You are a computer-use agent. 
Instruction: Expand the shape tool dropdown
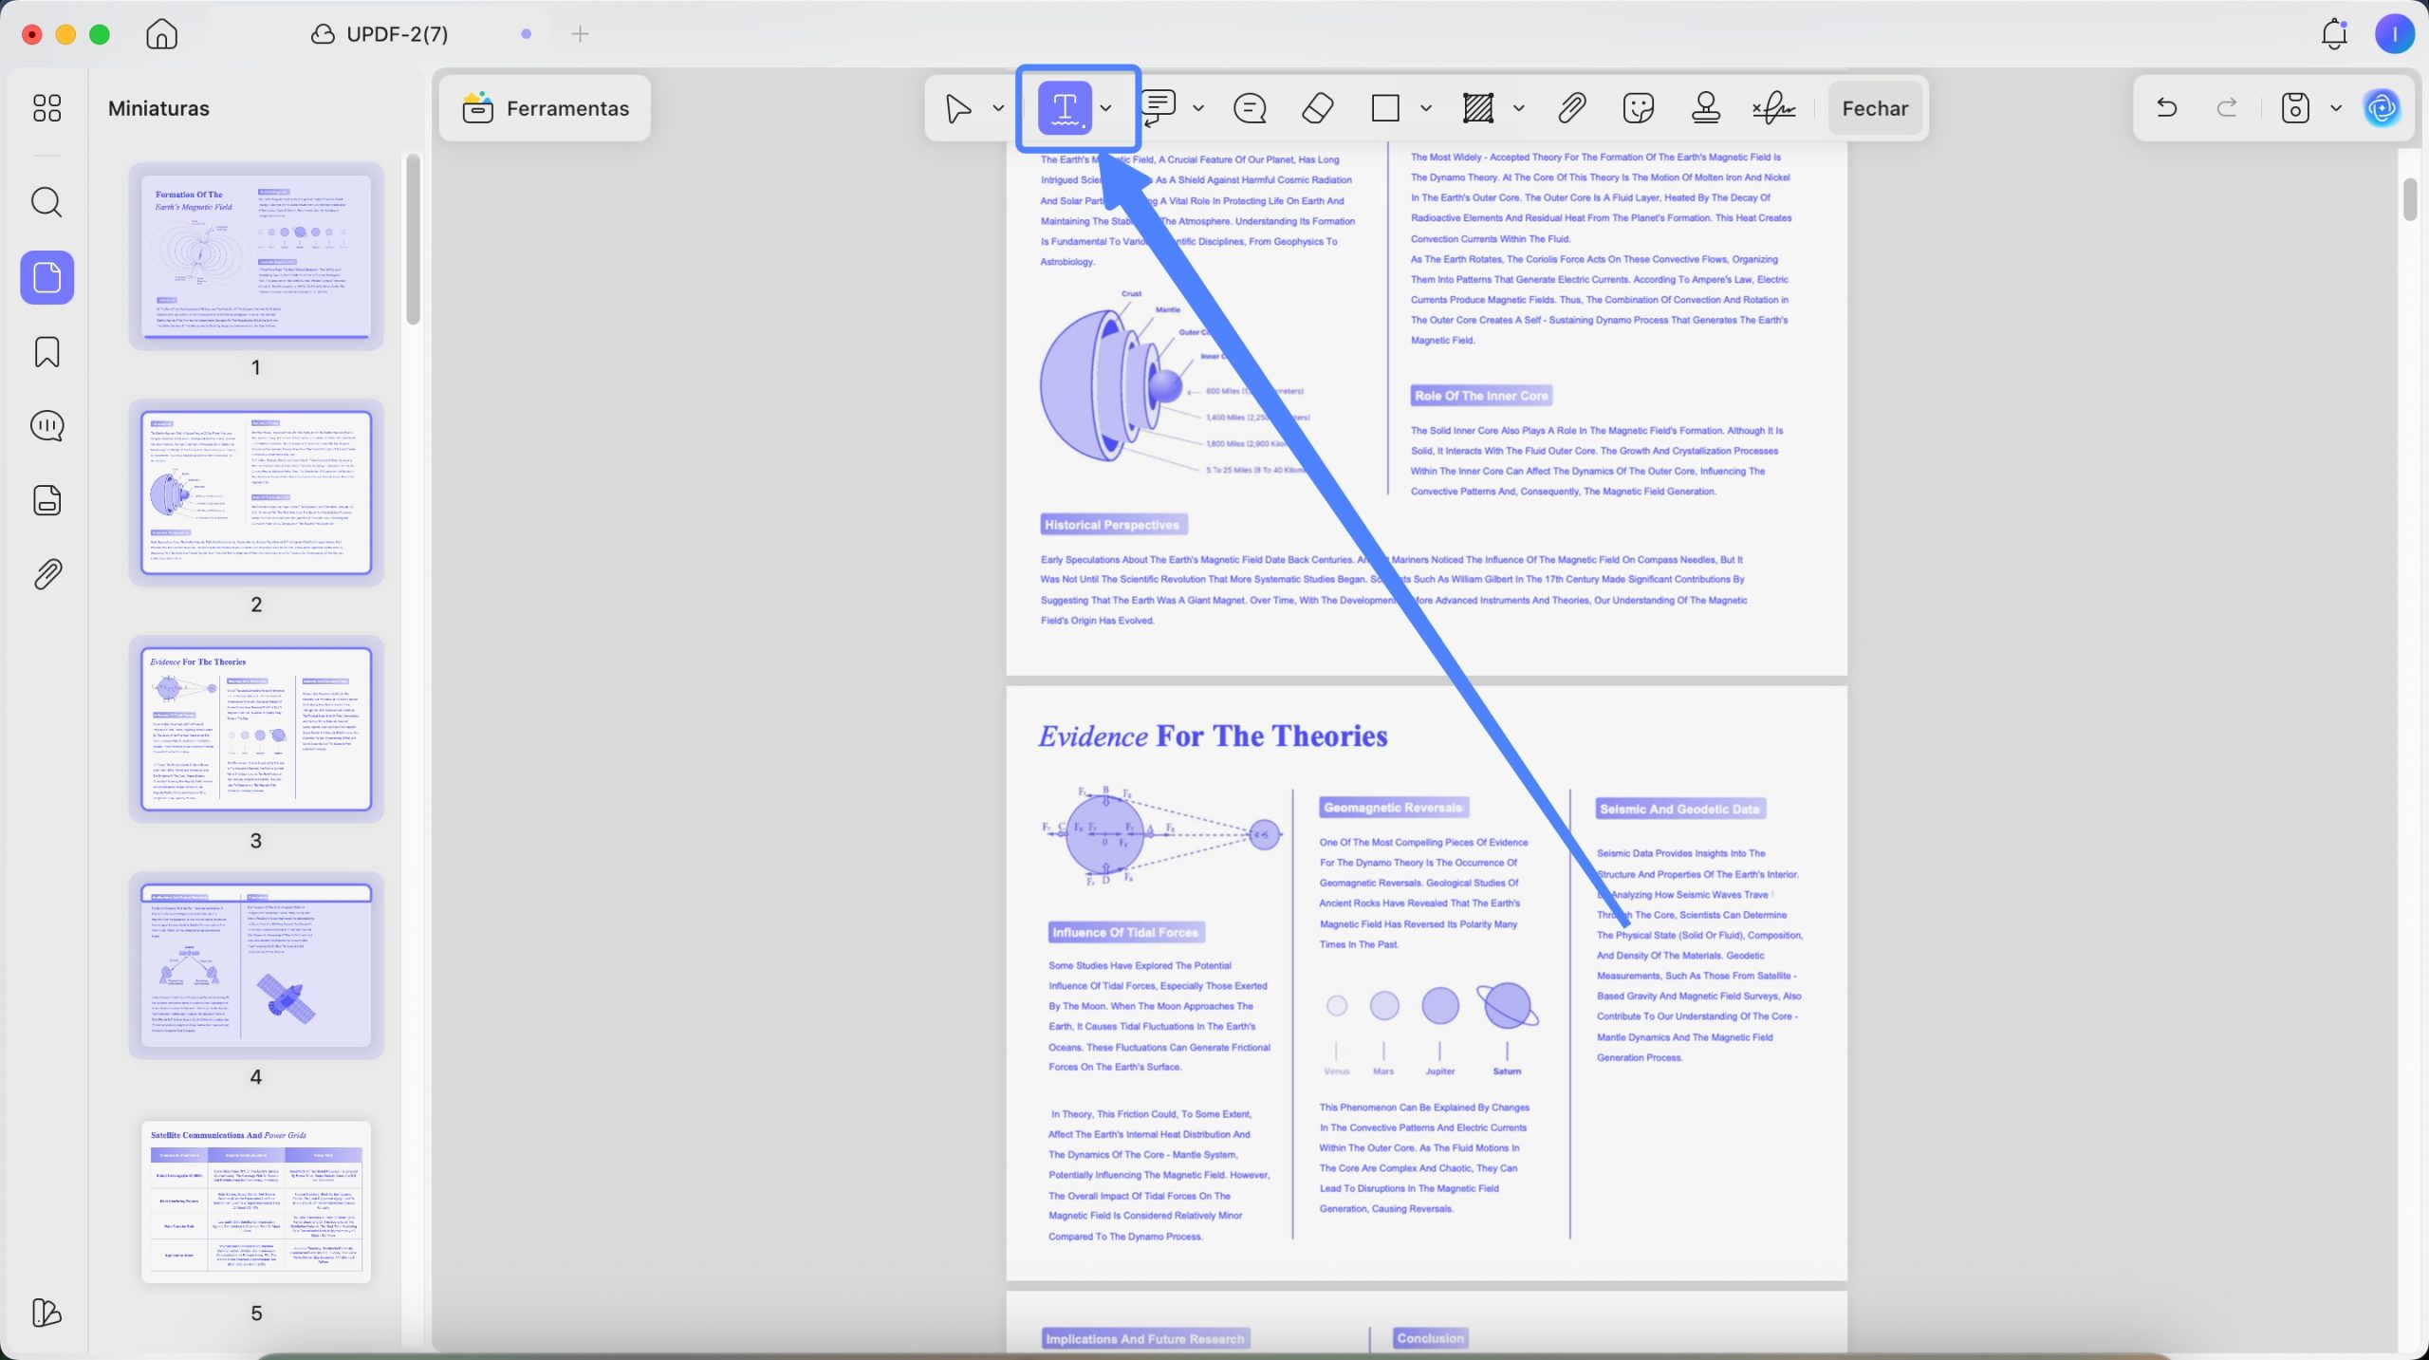point(1426,108)
